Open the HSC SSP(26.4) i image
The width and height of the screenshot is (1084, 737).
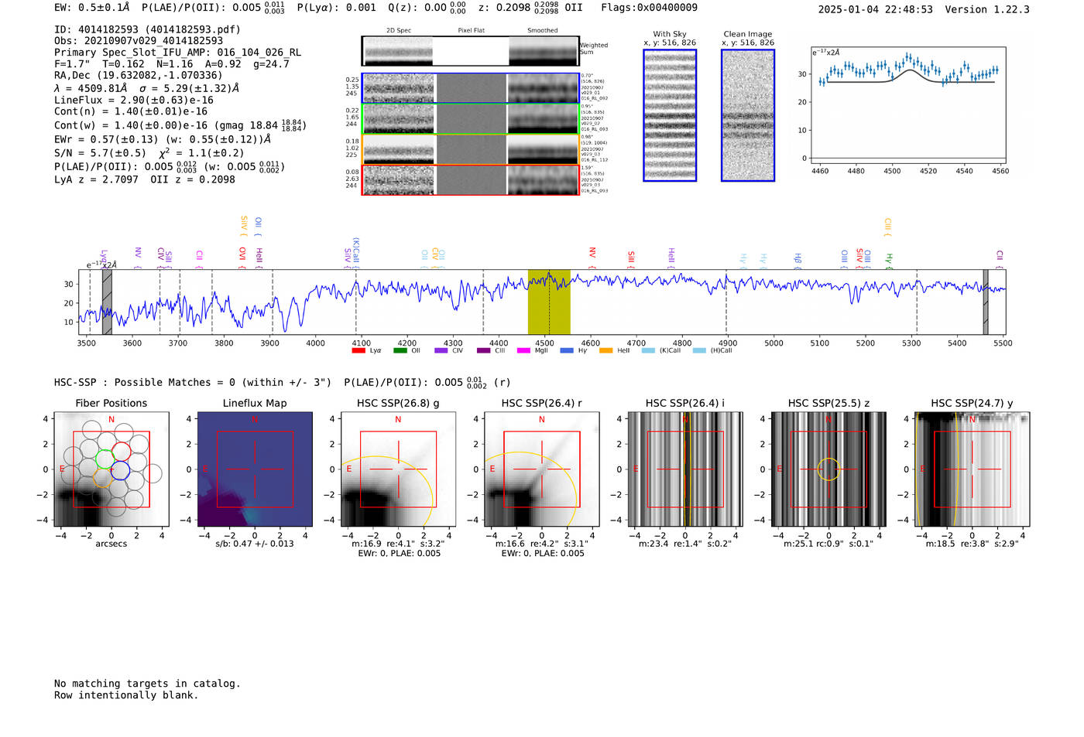[x=685, y=469]
